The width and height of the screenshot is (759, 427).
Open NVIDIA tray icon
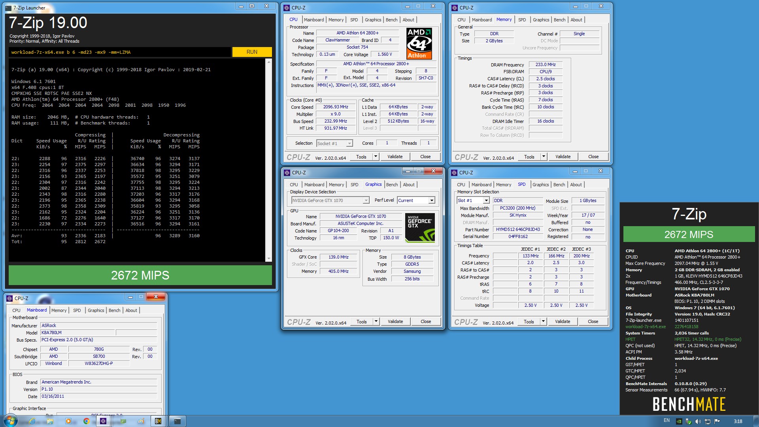pos(679,421)
